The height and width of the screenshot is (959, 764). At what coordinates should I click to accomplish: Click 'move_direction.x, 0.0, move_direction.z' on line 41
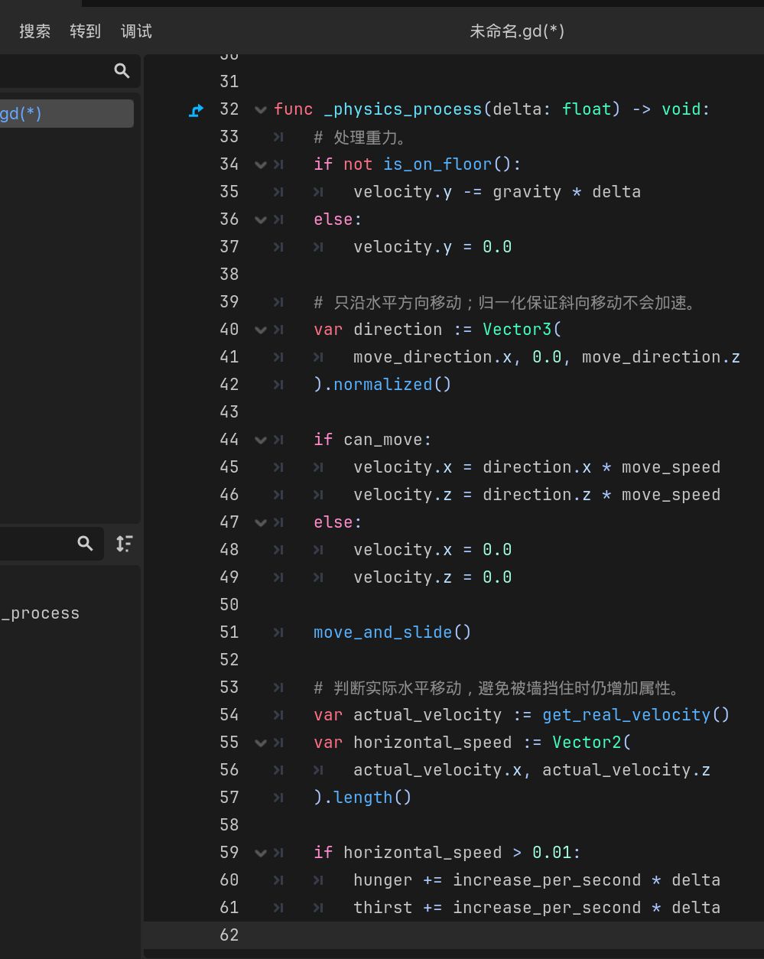pyautogui.click(x=547, y=357)
